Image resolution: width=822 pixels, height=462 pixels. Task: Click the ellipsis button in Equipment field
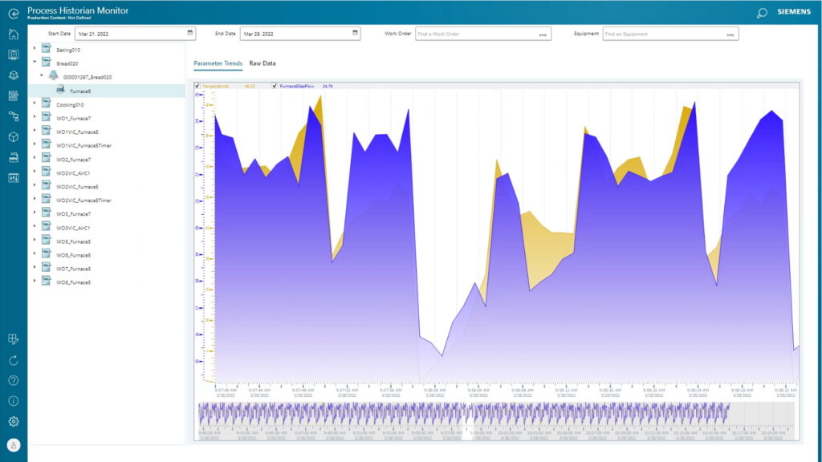[x=730, y=34]
